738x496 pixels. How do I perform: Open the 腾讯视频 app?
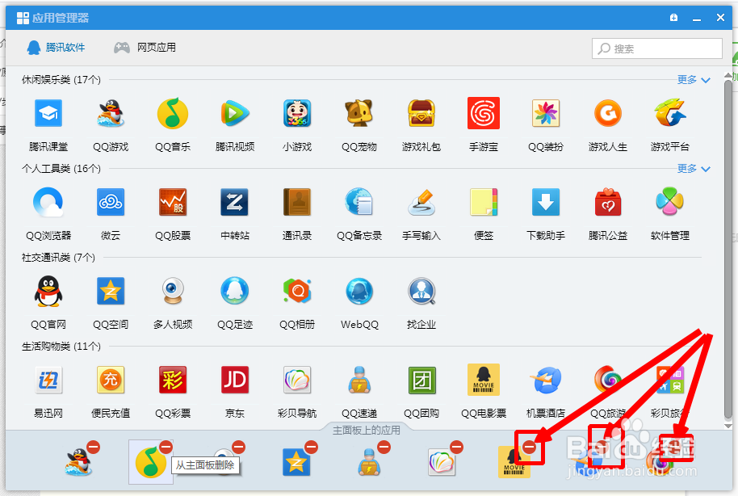[235, 114]
